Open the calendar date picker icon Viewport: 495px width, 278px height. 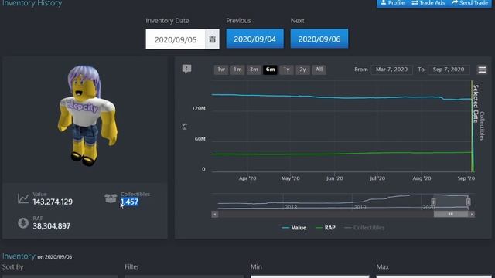(212, 39)
